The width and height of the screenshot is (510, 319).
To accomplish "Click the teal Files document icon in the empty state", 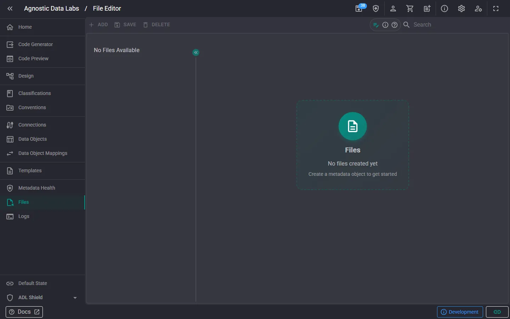I will tap(353, 126).
